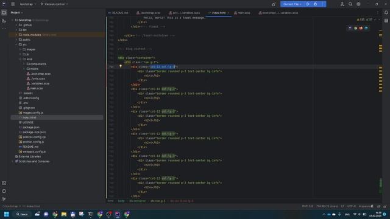
Task: Switch to README.md tab
Action: coord(118,13)
